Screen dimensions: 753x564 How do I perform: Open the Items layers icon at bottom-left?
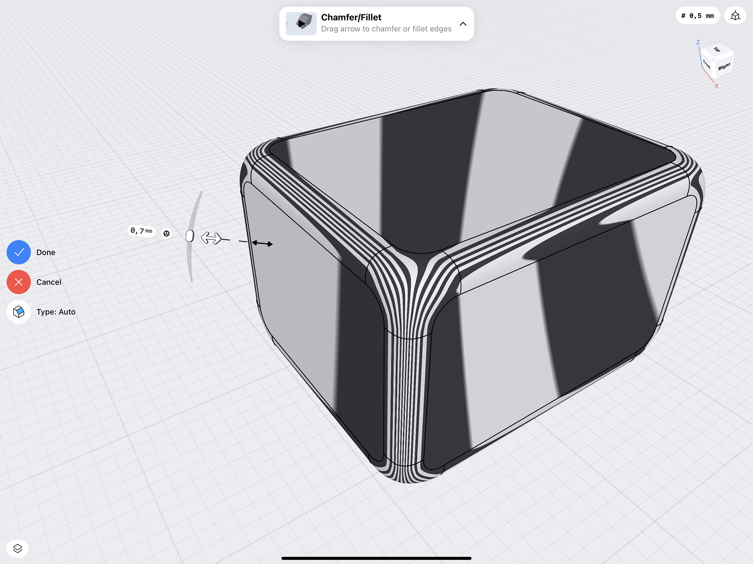click(18, 549)
